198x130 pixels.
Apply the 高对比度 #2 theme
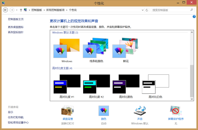pyautogui.click(x=96, y=86)
